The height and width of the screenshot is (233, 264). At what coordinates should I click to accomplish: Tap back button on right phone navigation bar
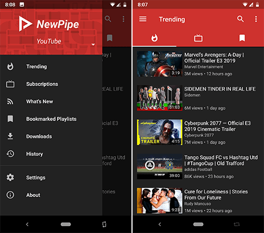(x=159, y=224)
